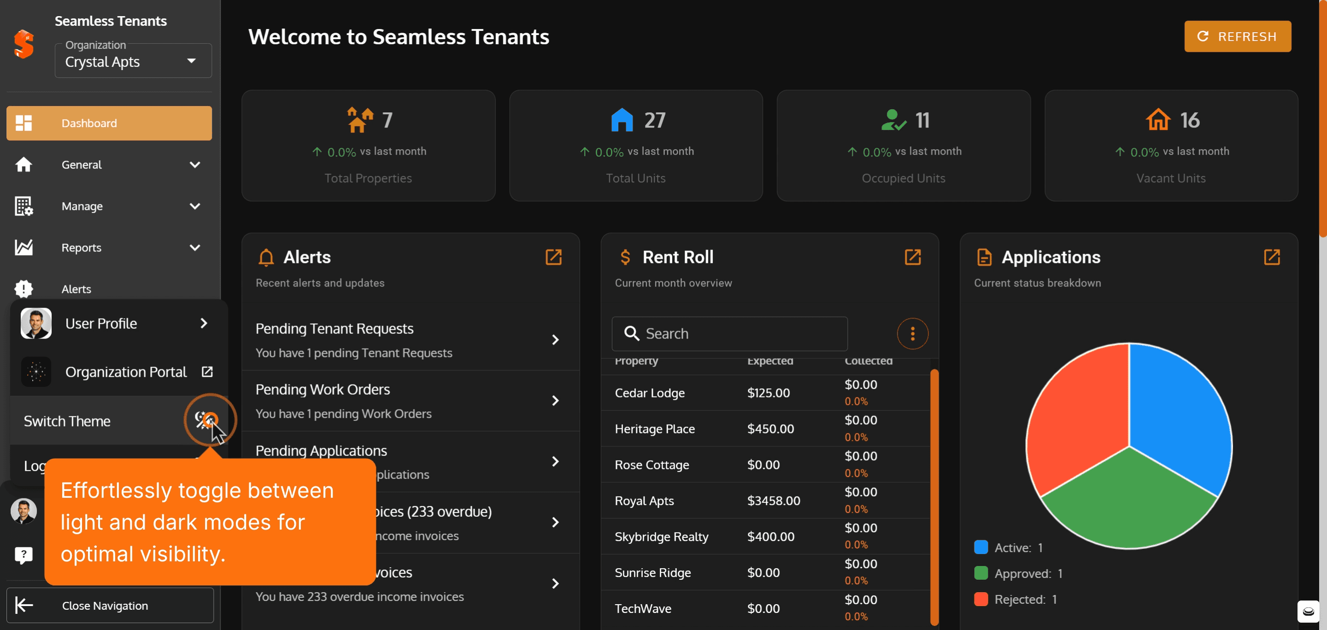Click the REFRESH button
This screenshot has height=630, width=1327.
1237,36
